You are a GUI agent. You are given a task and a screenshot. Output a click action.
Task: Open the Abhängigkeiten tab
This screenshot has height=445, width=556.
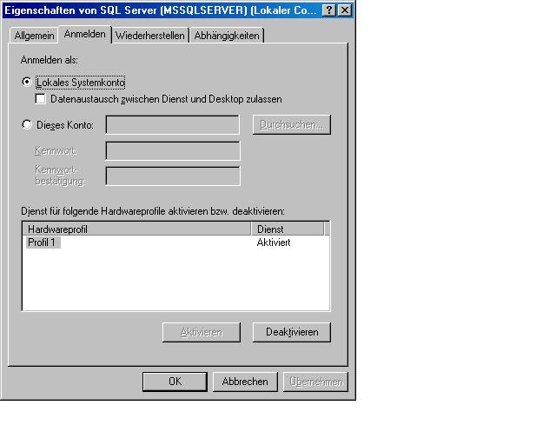227,36
